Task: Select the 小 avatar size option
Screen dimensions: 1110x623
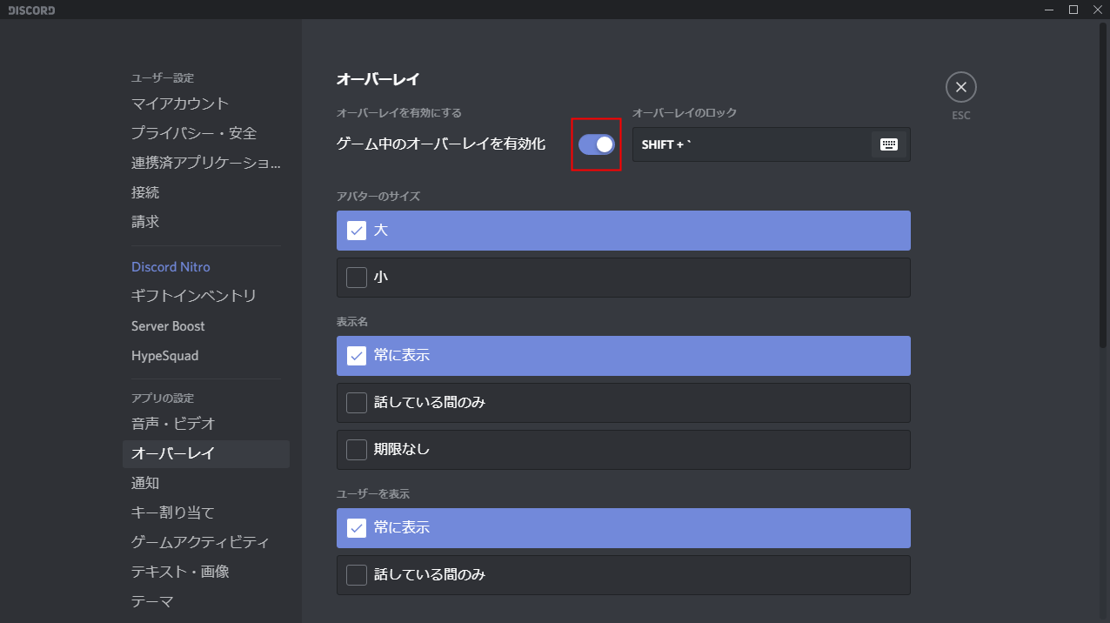Action: point(623,278)
